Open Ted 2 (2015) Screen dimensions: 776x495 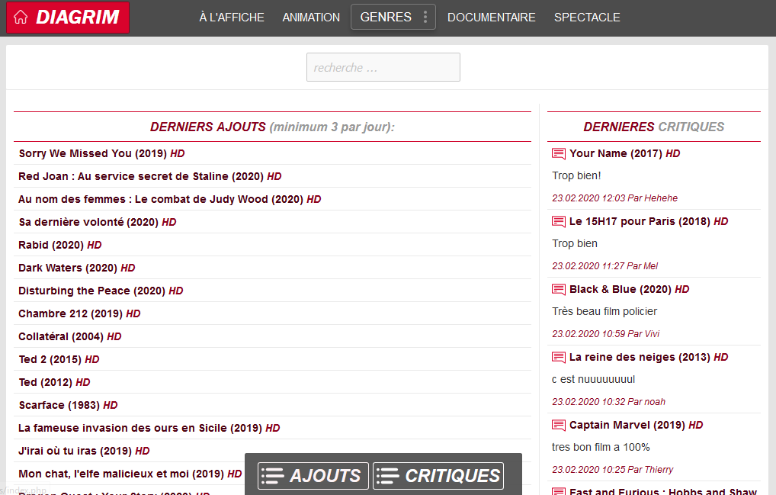(59, 359)
